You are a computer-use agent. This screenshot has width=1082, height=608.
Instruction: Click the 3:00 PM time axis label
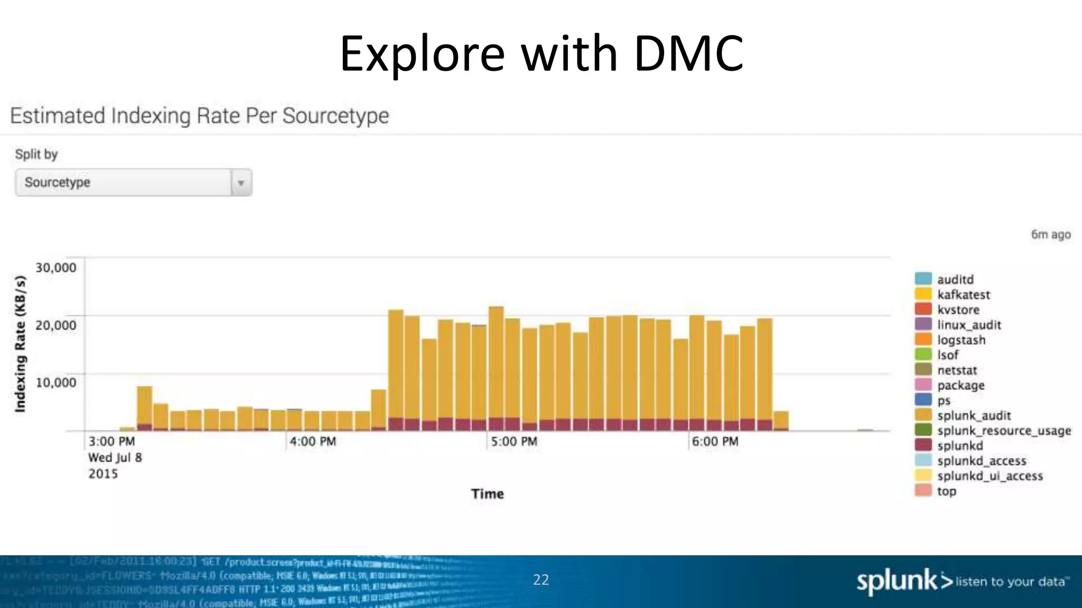[111, 441]
